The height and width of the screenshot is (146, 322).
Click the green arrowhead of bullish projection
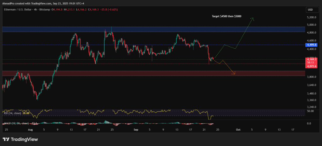[253, 19]
